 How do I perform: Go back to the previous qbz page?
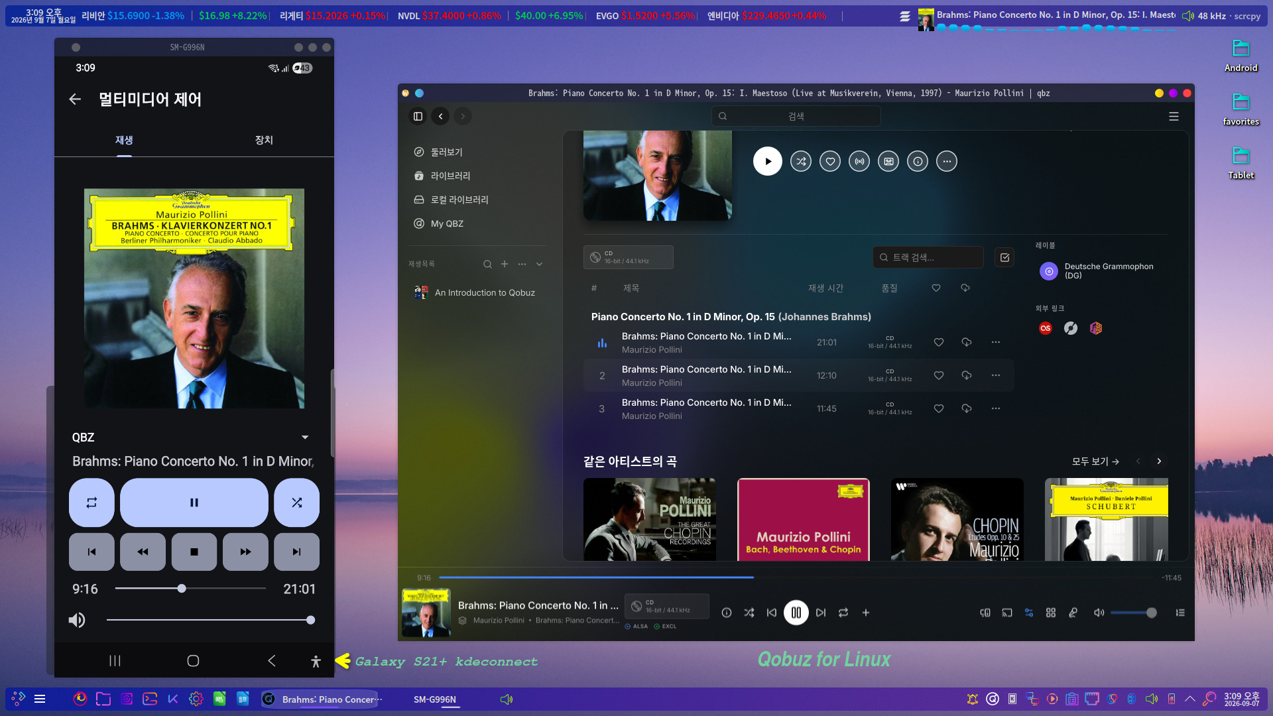[440, 116]
